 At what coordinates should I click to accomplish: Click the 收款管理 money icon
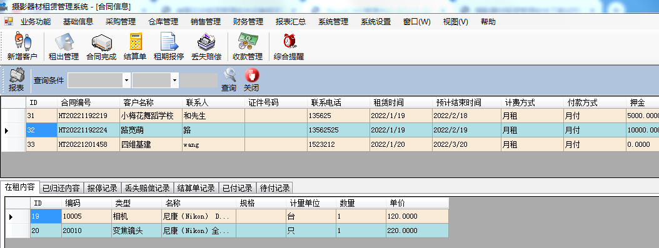pos(248,47)
